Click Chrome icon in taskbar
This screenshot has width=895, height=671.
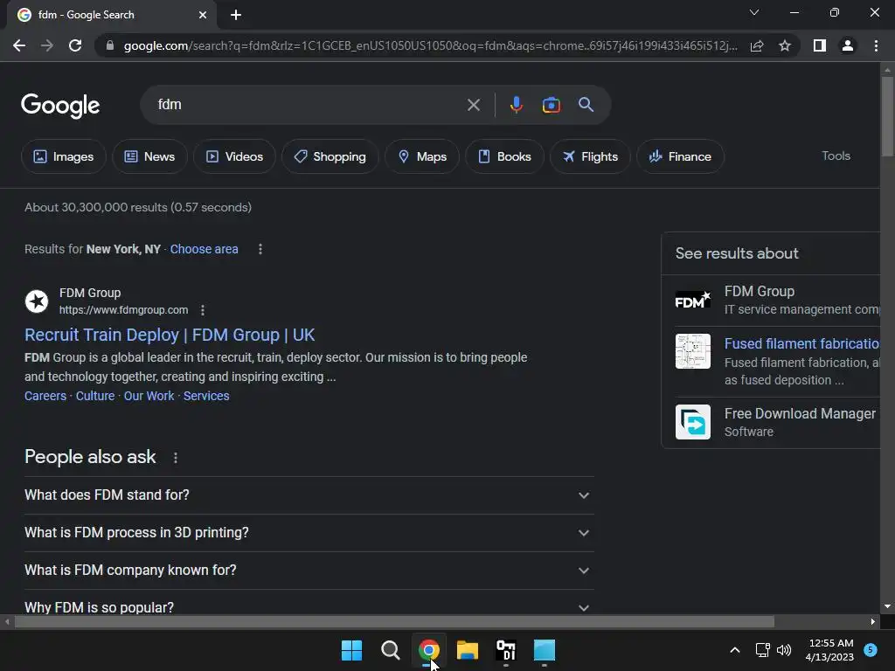click(428, 650)
